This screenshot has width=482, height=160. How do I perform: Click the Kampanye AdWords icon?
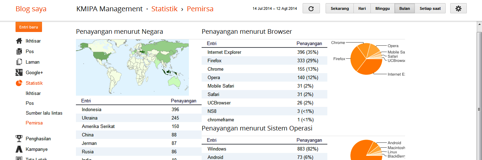point(19,149)
